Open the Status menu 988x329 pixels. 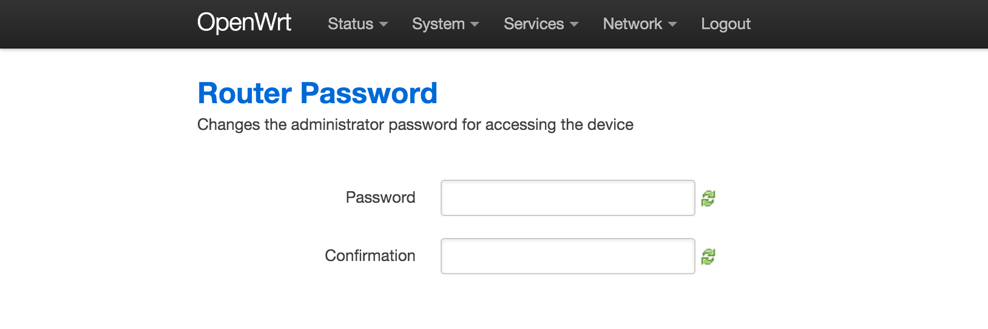[357, 24]
